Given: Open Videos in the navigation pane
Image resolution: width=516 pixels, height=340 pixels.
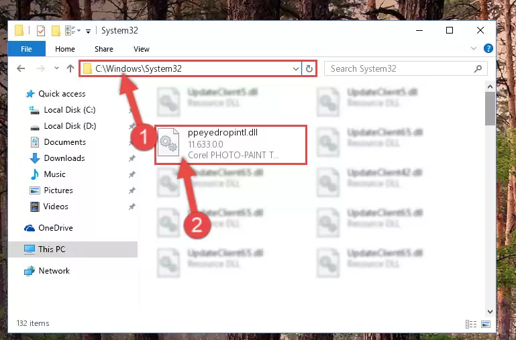Looking at the screenshot, I should click(56, 207).
